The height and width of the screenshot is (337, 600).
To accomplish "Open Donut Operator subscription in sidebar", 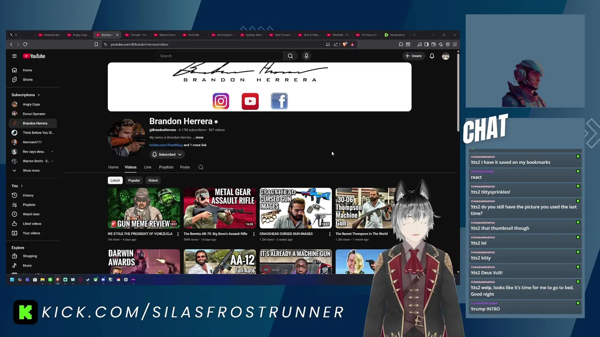I will pyautogui.click(x=34, y=114).
